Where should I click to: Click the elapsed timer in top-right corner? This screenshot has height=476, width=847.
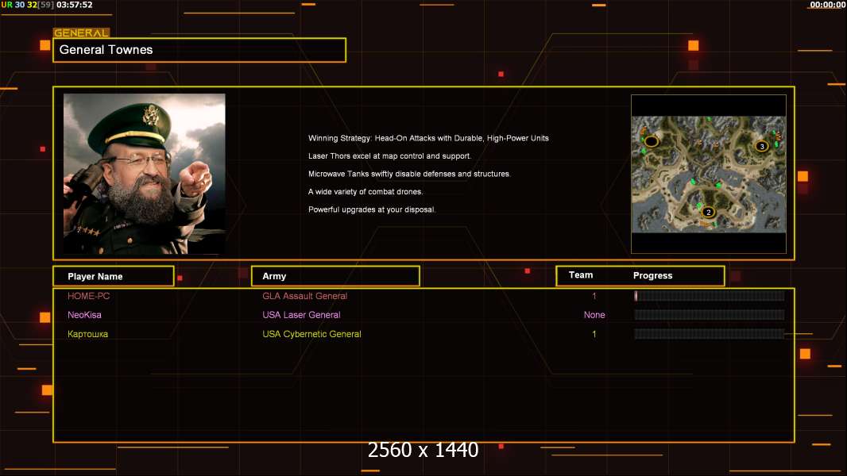point(827,5)
